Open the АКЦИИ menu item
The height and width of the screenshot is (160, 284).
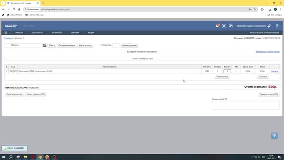[91, 32]
